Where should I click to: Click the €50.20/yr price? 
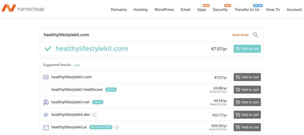[219, 126]
